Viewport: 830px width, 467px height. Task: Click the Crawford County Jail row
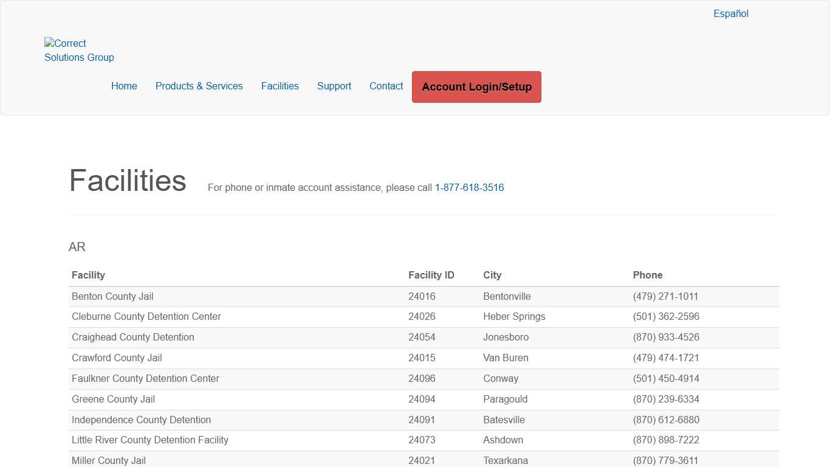(x=117, y=358)
